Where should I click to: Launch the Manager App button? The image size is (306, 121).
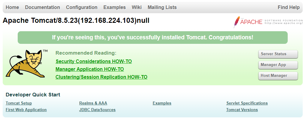point(278,65)
